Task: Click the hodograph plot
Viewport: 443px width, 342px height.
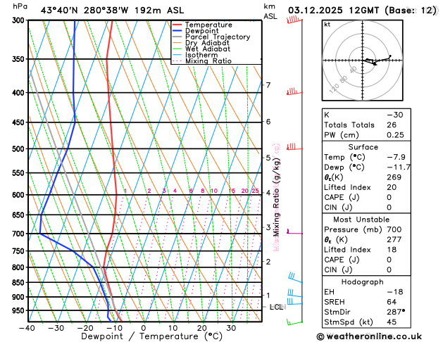Action: tap(363, 60)
